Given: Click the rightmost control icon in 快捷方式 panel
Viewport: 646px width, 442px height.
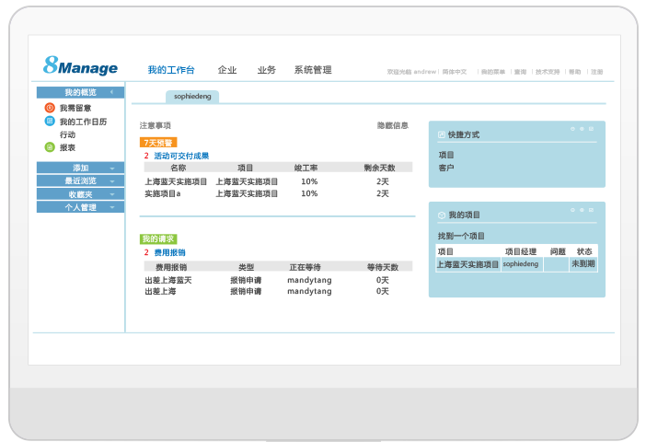Looking at the screenshot, I should point(594,129).
